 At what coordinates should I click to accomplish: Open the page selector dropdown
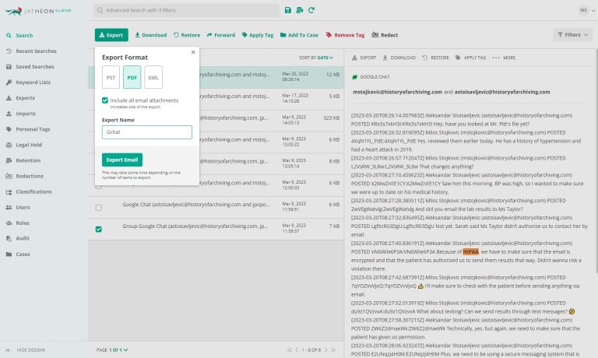[x=123, y=350]
